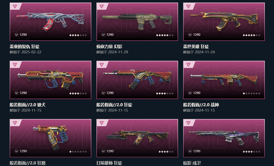
Task: Click the tier badge on 侦察力量 幻影 card
Action: pyautogui.click(x=102, y=6)
